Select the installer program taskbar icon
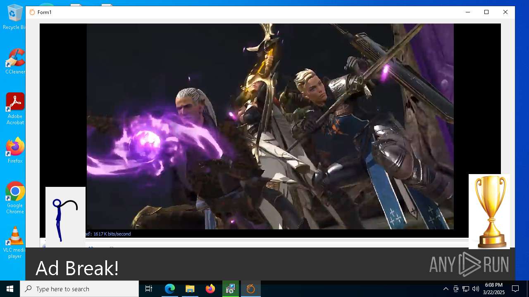This screenshot has width=529, height=297. tap(231, 289)
